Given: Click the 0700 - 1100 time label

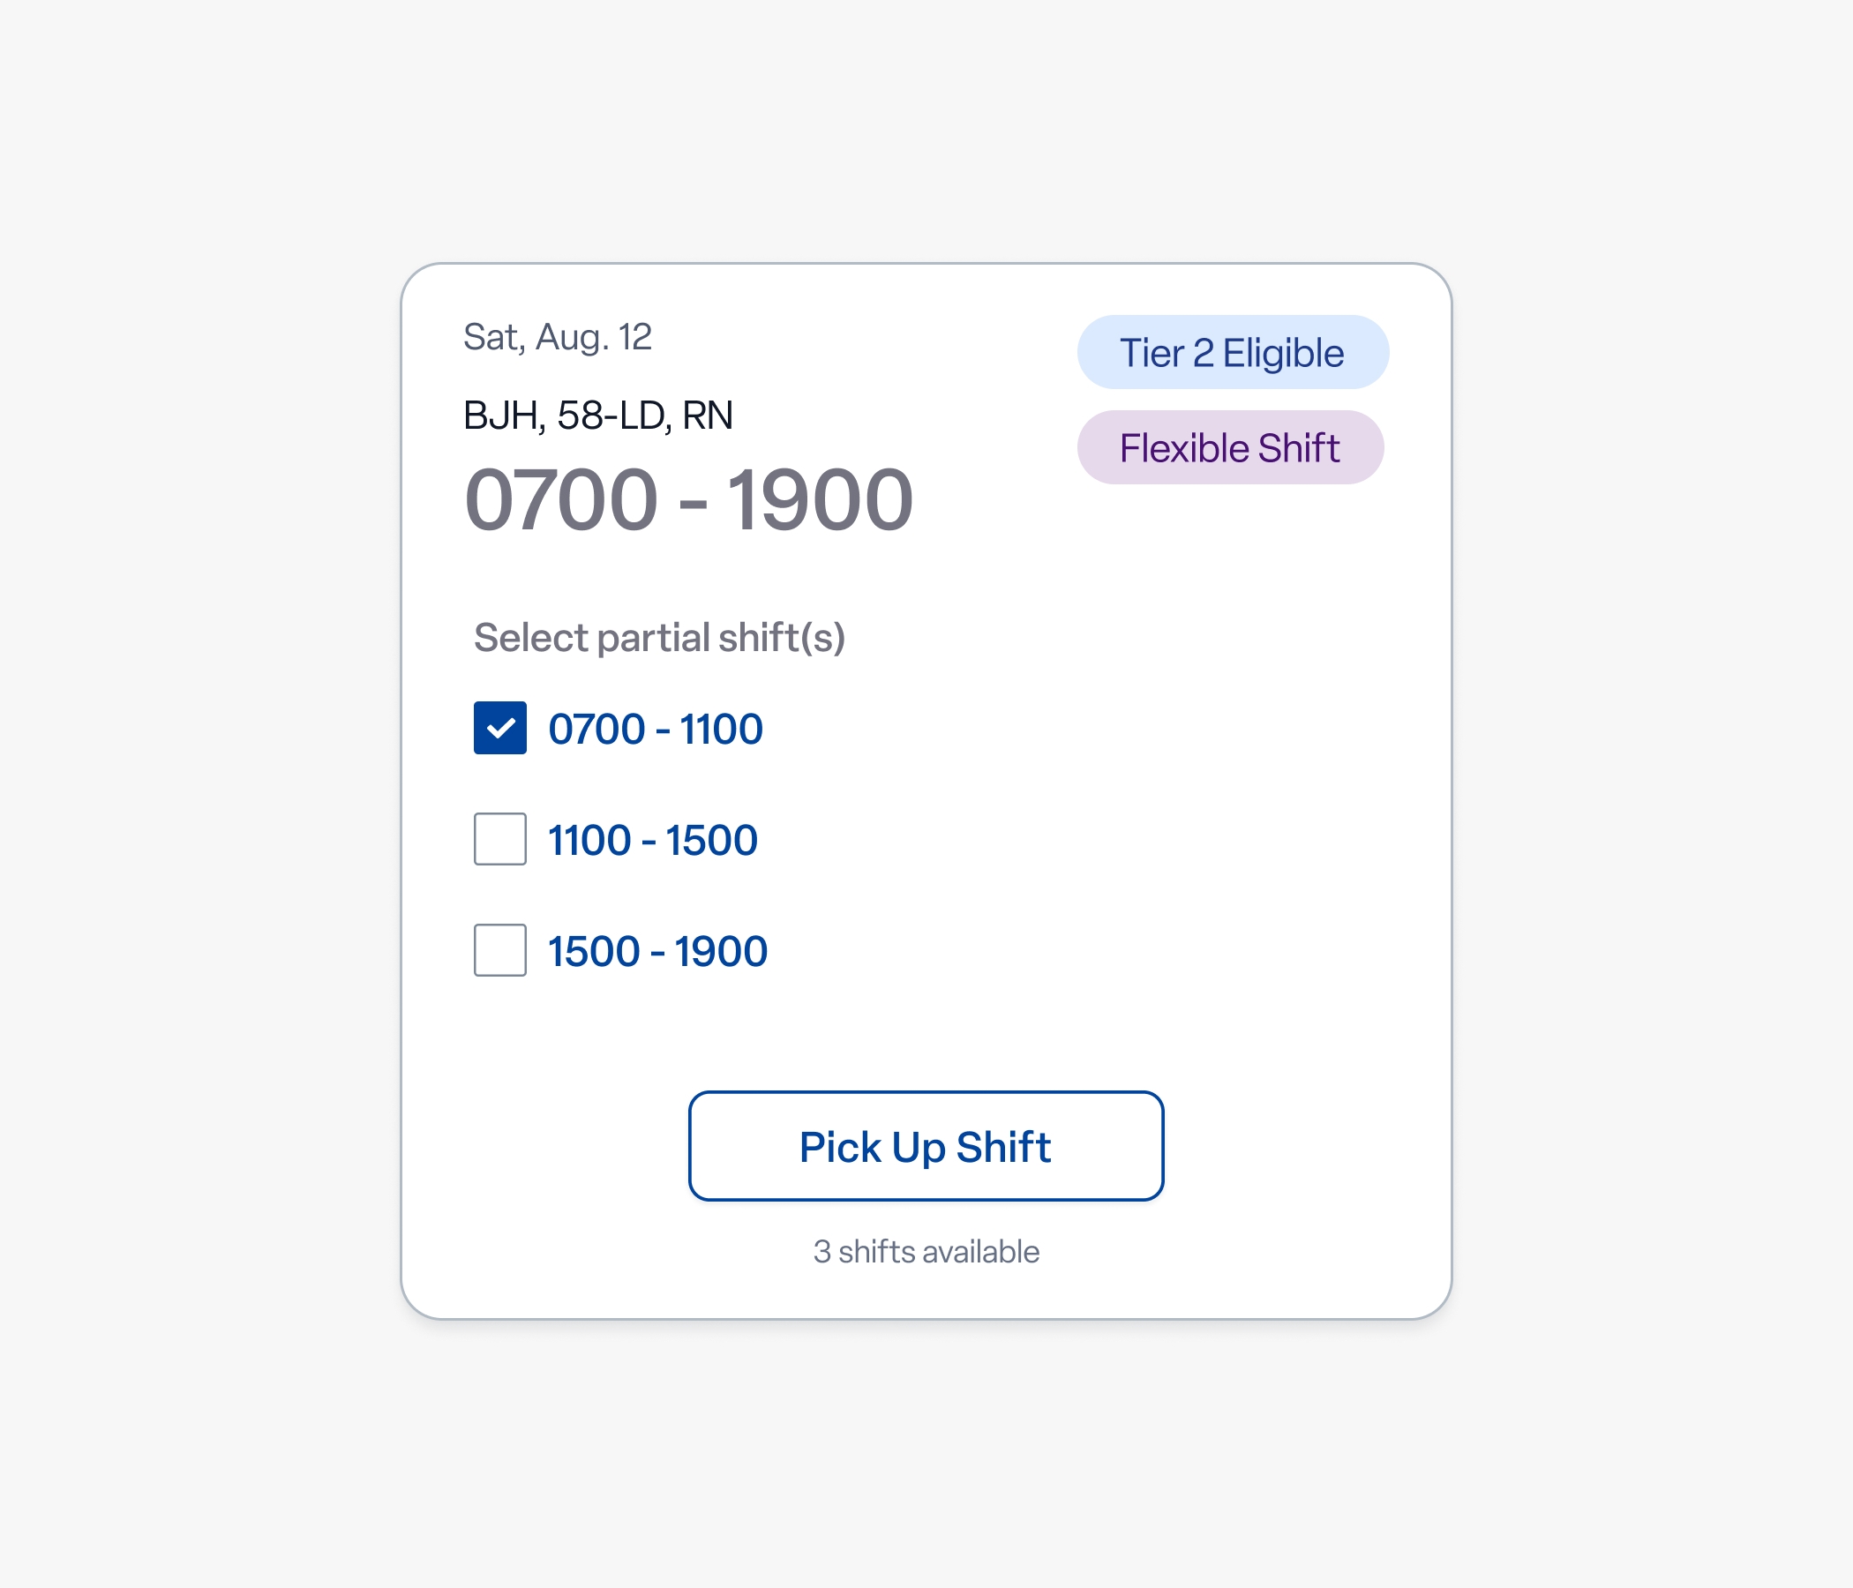Looking at the screenshot, I should point(655,728).
